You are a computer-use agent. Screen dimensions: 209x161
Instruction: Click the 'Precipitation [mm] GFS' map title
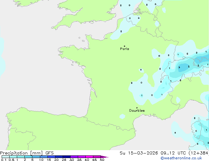point(27,153)
